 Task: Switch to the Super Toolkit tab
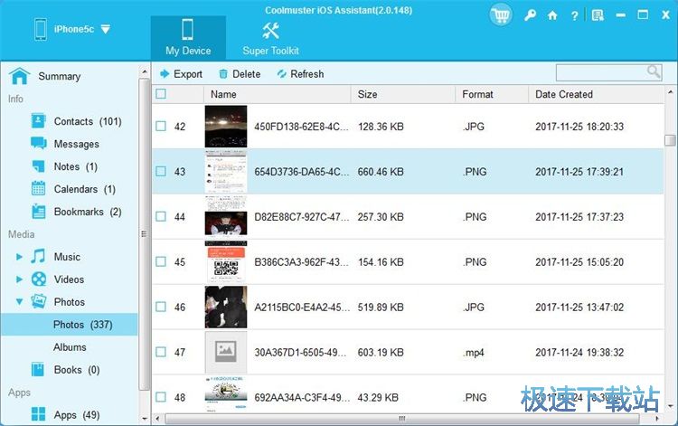pos(270,38)
